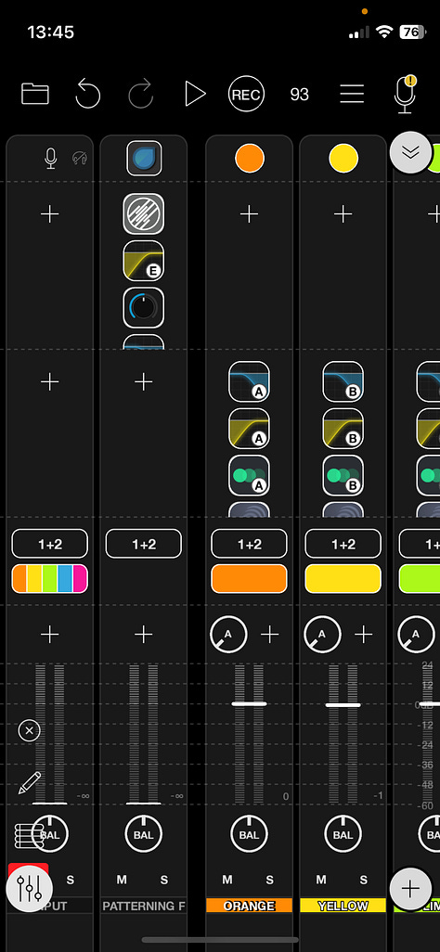Select the YELLOW channel name label

point(343,906)
